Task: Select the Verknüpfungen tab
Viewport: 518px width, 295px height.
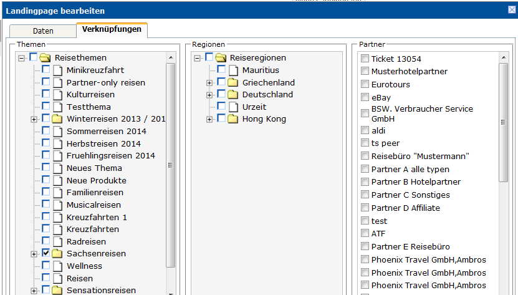Action: (x=112, y=29)
